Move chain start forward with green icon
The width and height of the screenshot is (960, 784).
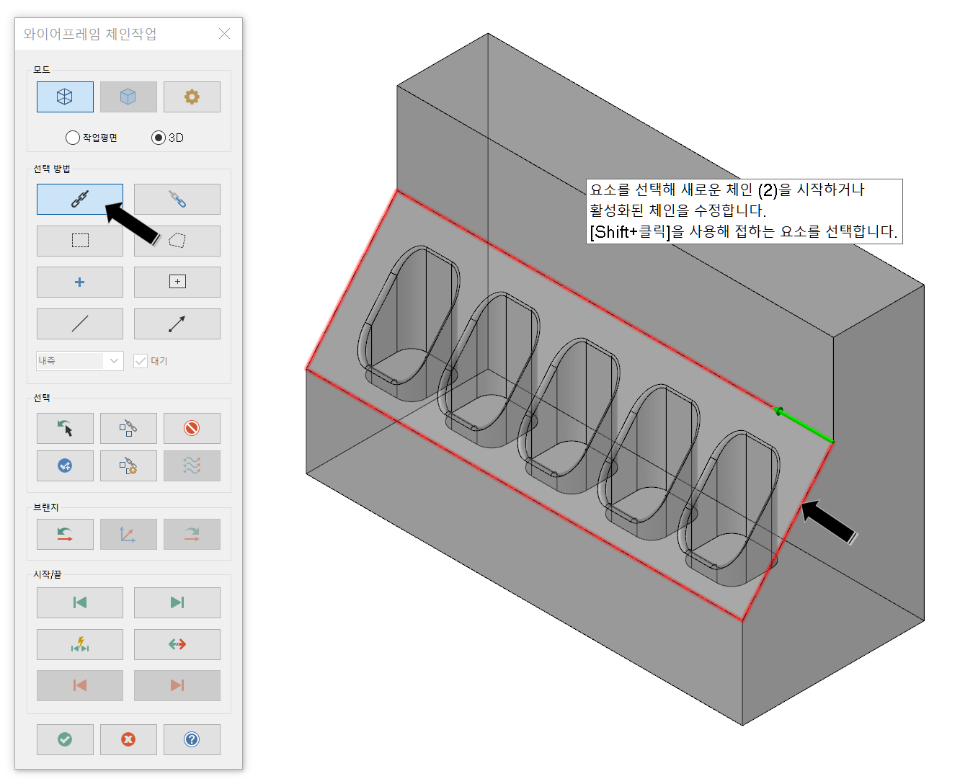(x=177, y=602)
